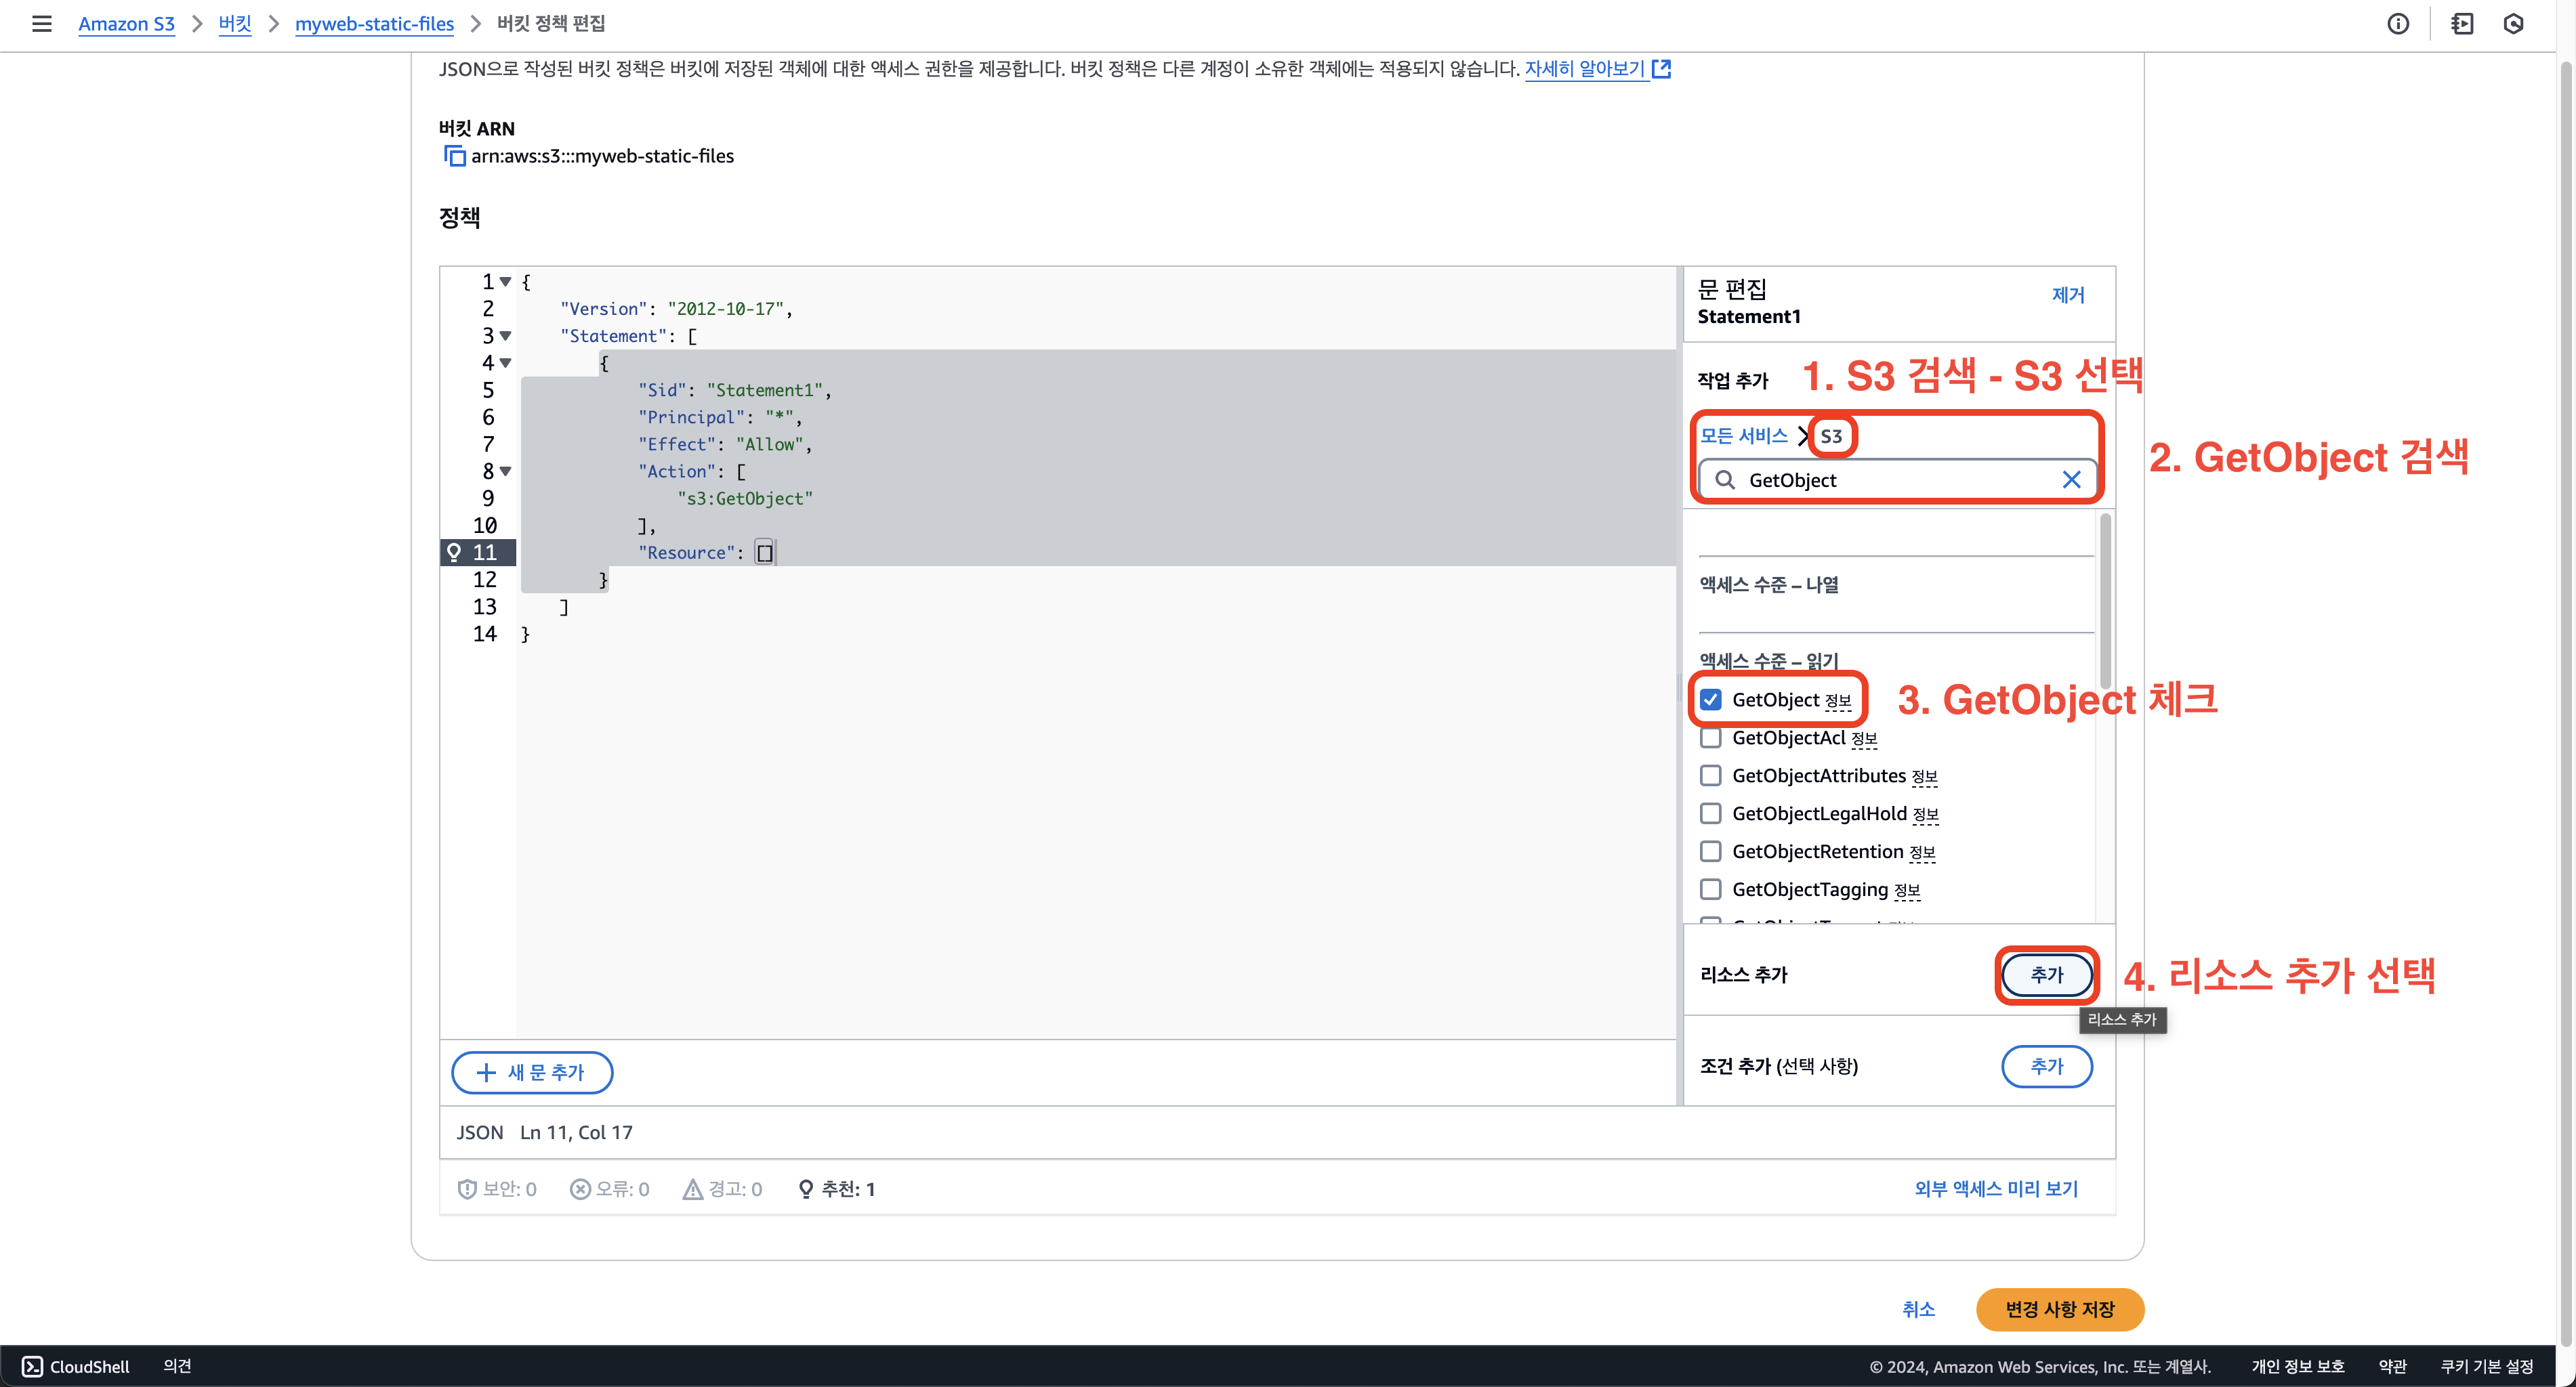
Task: Collapse the Action array fold on line 8
Action: tap(506, 471)
